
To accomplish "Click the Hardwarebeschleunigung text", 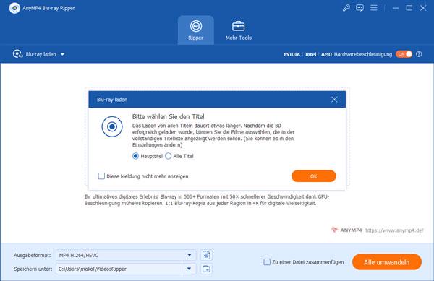I will coord(363,54).
